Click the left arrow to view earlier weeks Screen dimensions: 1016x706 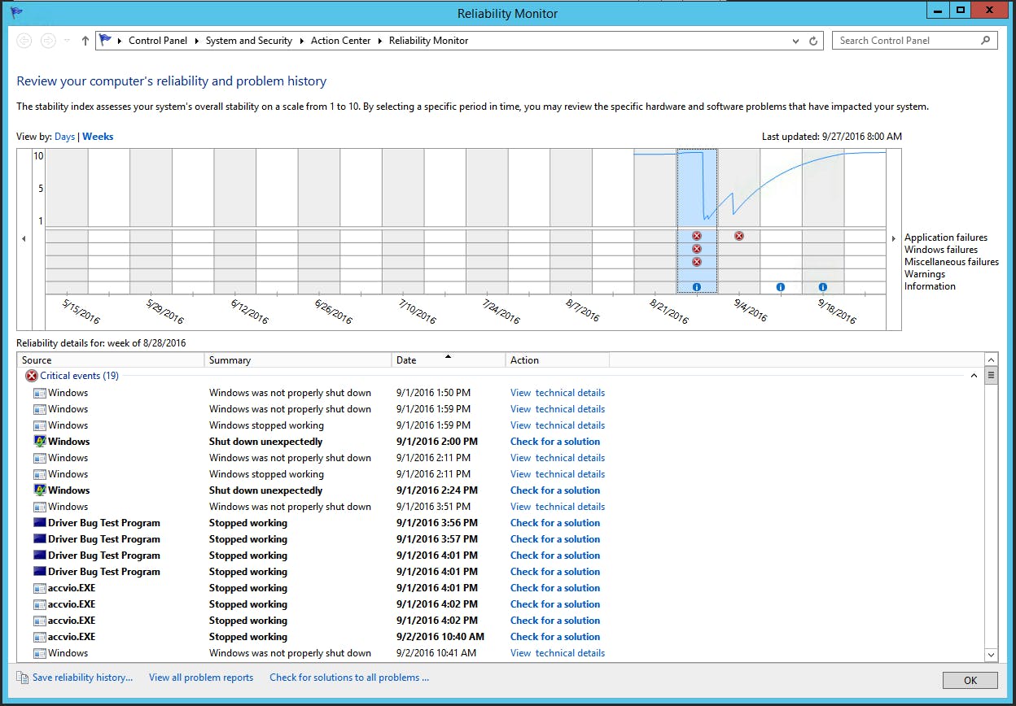tap(24, 238)
